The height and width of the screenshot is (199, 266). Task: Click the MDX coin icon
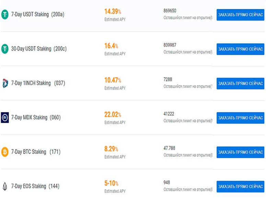click(5, 117)
